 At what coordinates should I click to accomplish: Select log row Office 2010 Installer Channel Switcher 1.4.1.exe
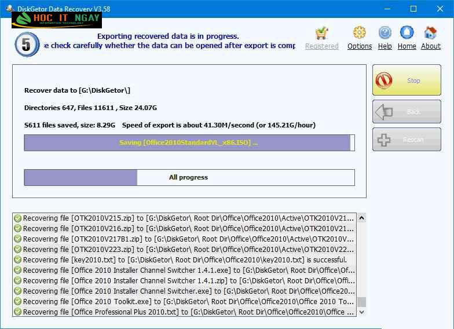point(185,270)
